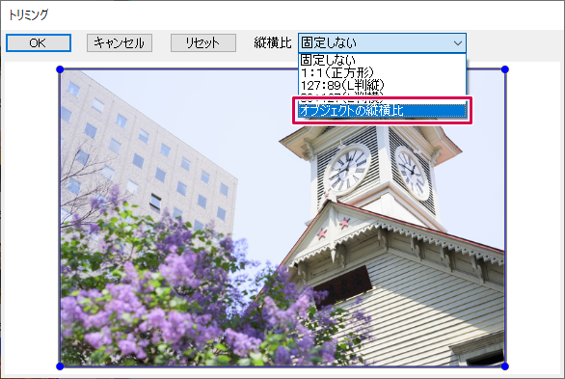Image resolution: width=565 pixels, height=379 pixels.
Task: Open the 縦横比 combo box showing 固定しない
Action: [x=382, y=42]
